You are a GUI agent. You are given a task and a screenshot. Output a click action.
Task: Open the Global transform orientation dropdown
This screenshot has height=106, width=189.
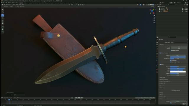pos(72,5)
